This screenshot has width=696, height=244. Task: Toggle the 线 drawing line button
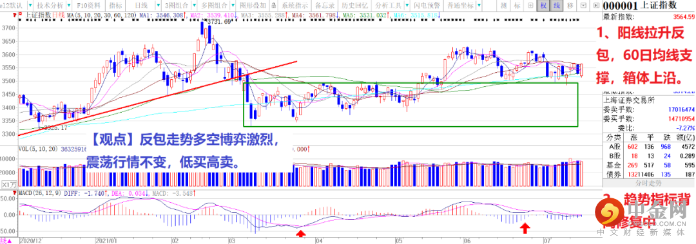click(557, 5)
